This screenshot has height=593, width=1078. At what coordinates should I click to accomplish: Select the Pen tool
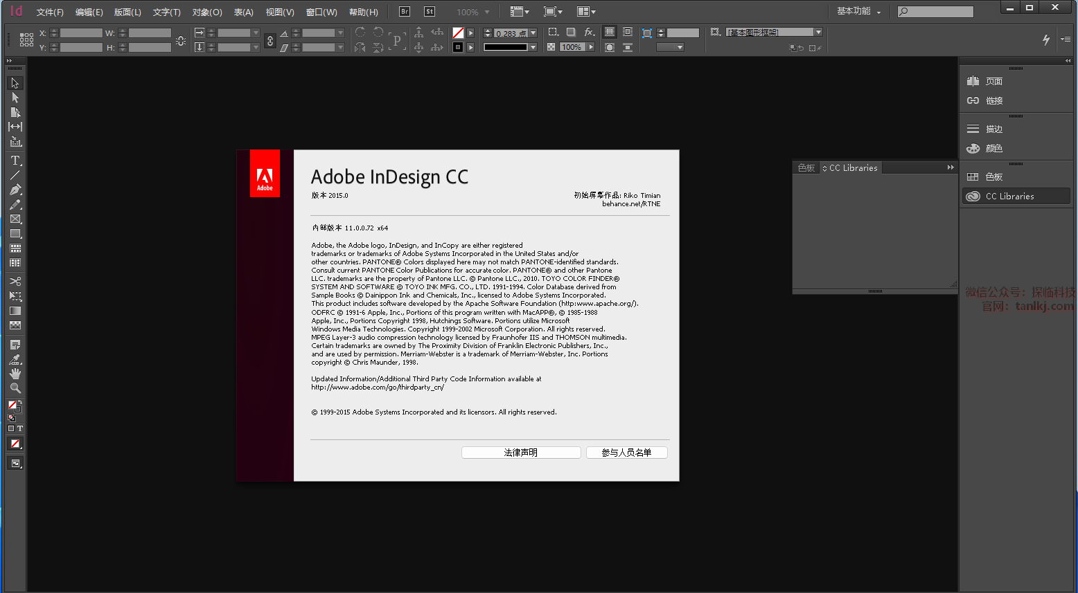pyautogui.click(x=15, y=190)
